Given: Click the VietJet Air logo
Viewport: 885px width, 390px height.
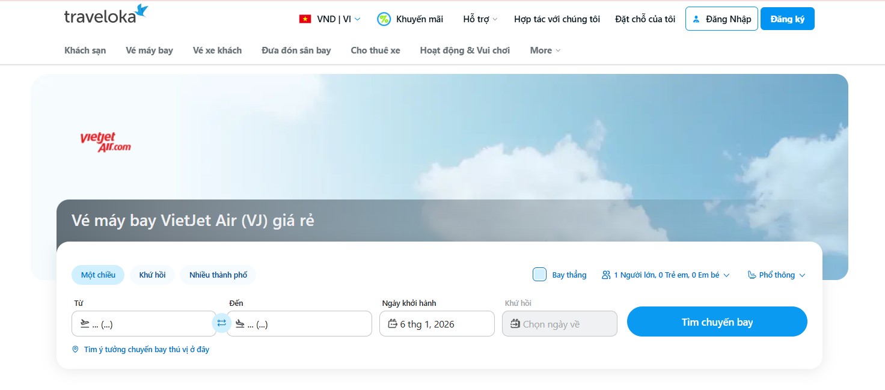Looking at the screenshot, I should coord(105,142).
